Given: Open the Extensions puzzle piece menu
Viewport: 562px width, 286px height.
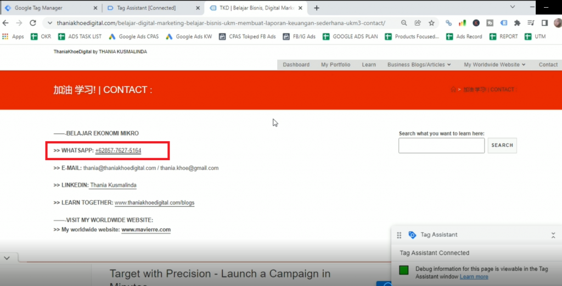Looking at the screenshot, I should [517, 23].
